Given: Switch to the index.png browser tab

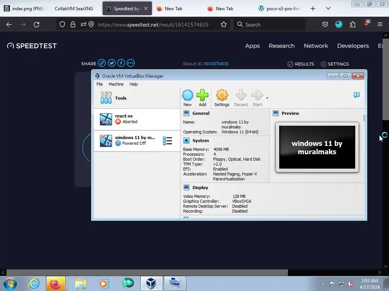Looking at the screenshot, I should 25,8.
